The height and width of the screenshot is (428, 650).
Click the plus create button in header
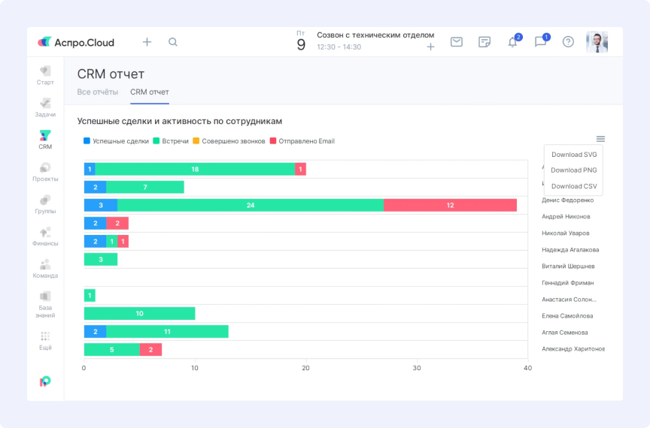click(x=147, y=42)
